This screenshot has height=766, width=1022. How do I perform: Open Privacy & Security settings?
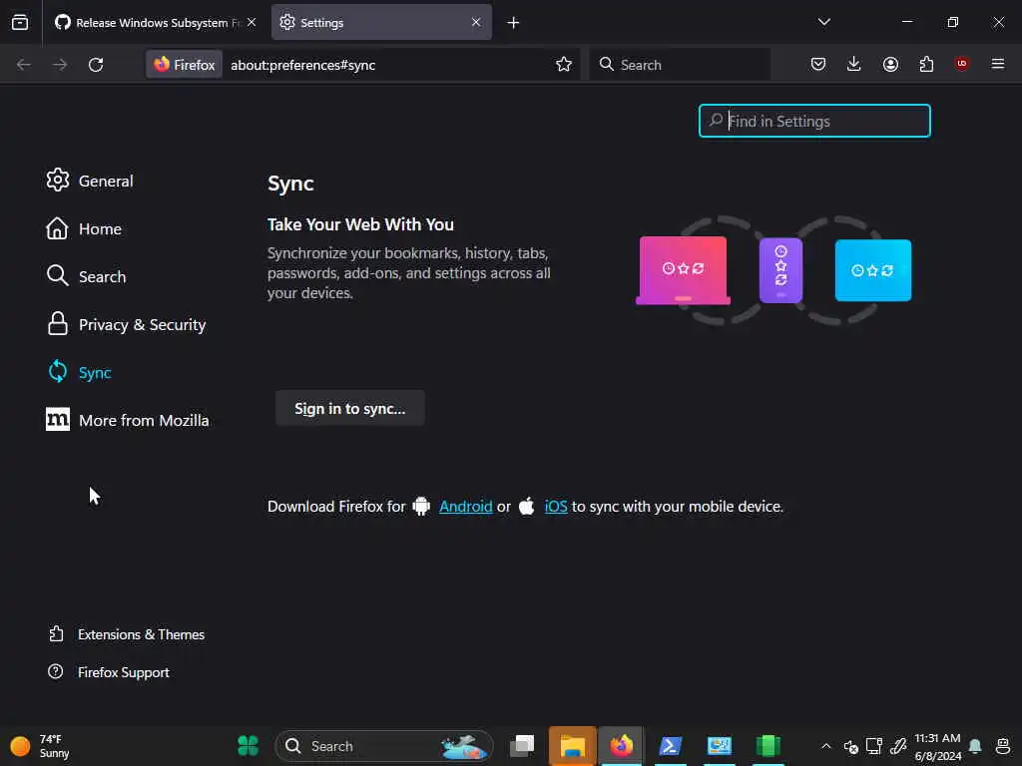point(126,324)
